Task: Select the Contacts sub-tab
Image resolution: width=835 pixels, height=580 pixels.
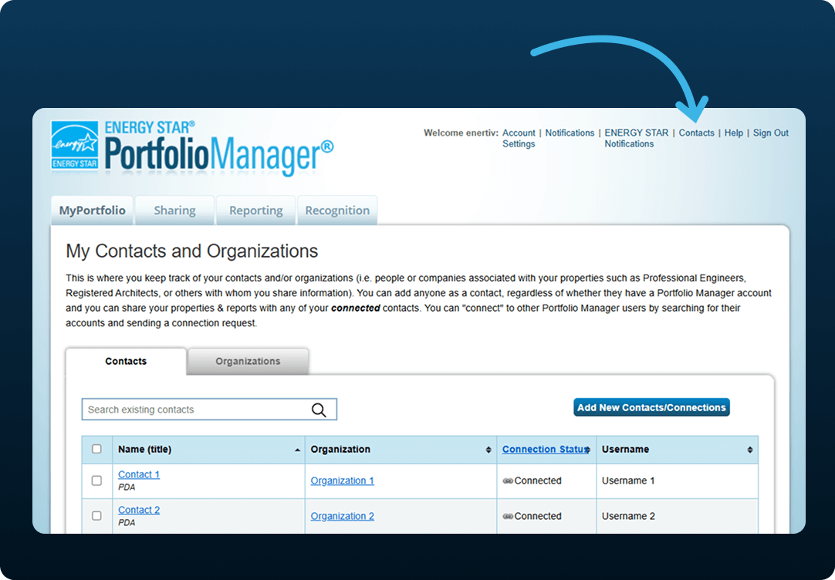Action: point(126,361)
